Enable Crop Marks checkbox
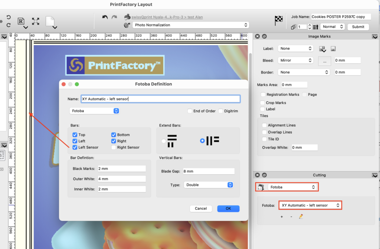Image resolution: width=380 pixels, height=249 pixels. [262, 102]
